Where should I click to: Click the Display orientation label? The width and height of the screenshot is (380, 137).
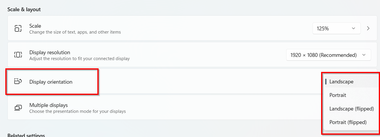[51, 82]
